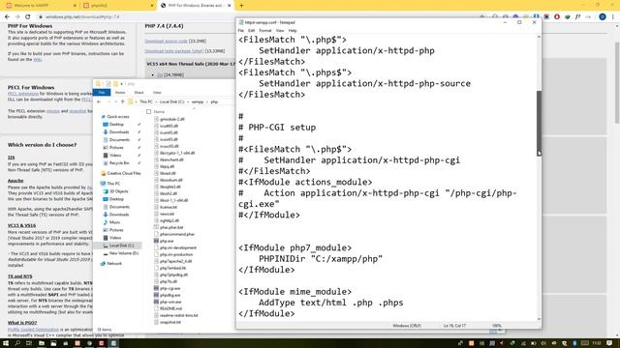This screenshot has height=348, width=620.
Task: Switch to View tab in File Explorer ribbon
Action: [x=157, y=93]
